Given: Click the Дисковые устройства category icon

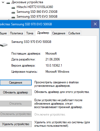Looking at the screenshot, I should pyautogui.click(x=8, y=3).
